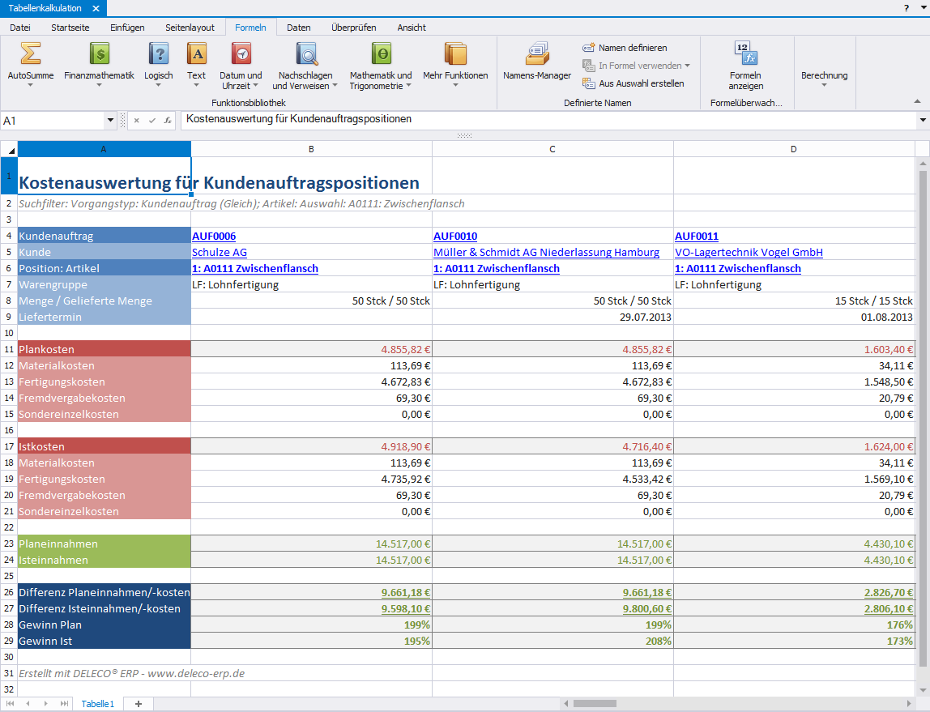The height and width of the screenshot is (712, 930).
Task: Open Finanzmathematik functions
Action: pos(99,55)
